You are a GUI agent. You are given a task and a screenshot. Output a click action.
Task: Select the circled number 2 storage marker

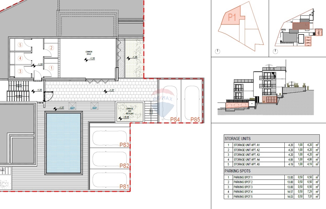point(51,48)
